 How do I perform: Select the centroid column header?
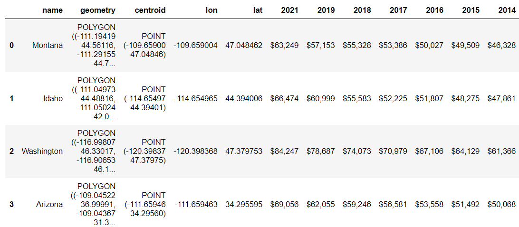click(x=150, y=10)
